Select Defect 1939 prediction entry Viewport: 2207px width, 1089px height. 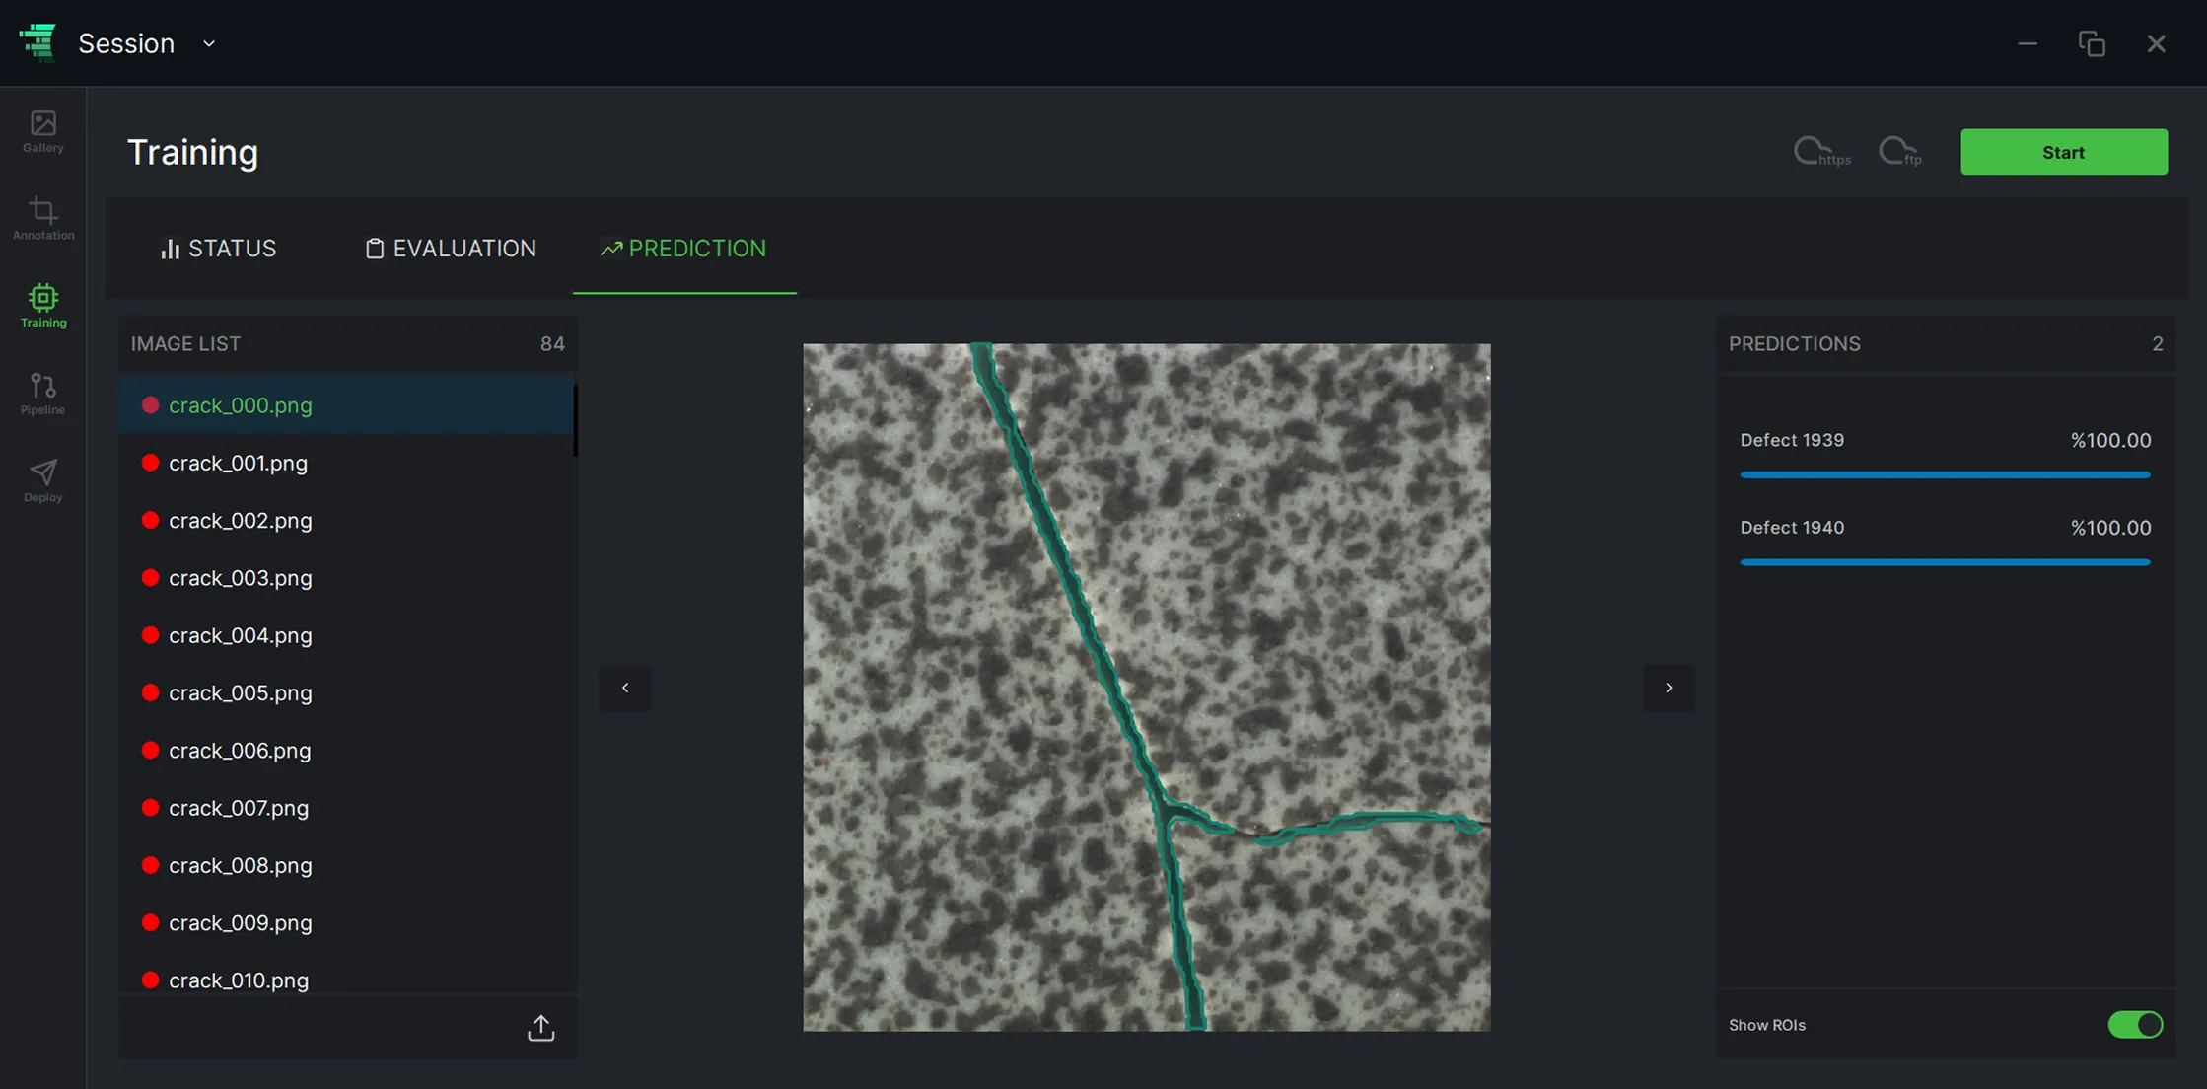[1945, 453]
